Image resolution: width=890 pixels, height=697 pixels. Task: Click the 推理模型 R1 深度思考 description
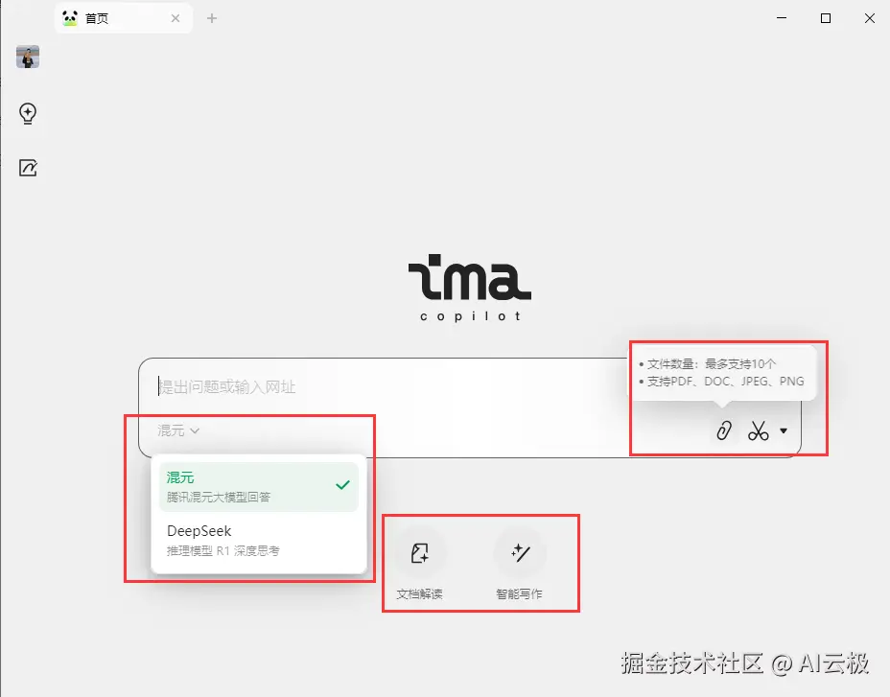(223, 550)
